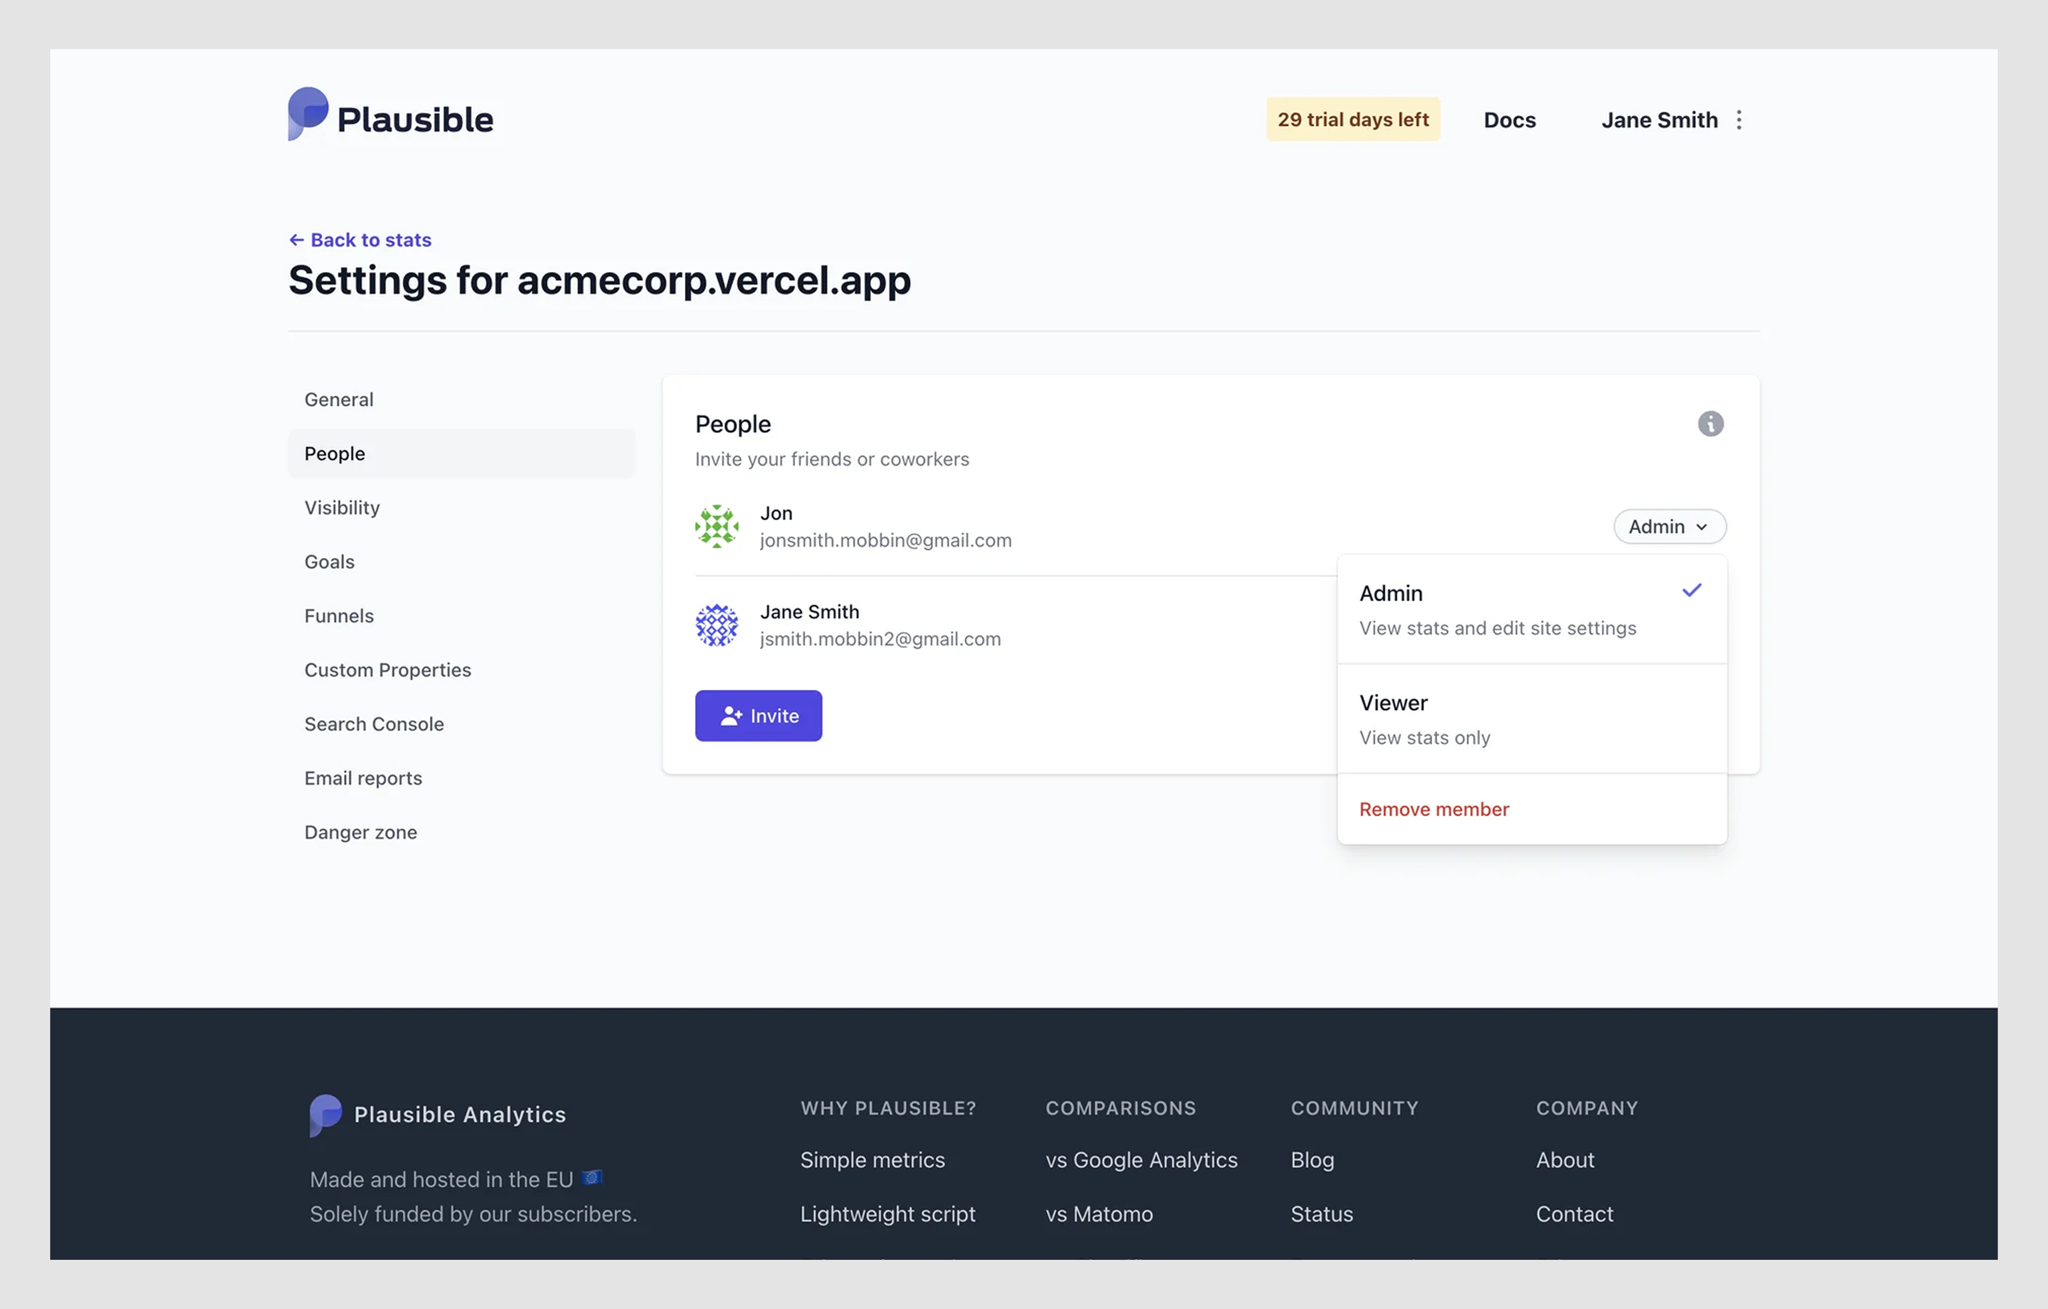Open the Contact footer link
Image resolution: width=2048 pixels, height=1309 pixels.
pos(1574,1215)
